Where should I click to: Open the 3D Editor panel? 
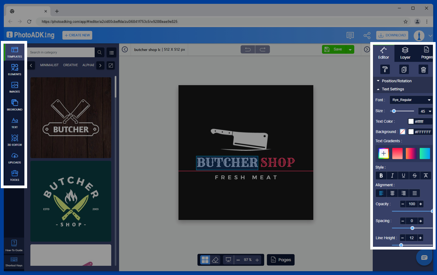[x=14, y=140]
